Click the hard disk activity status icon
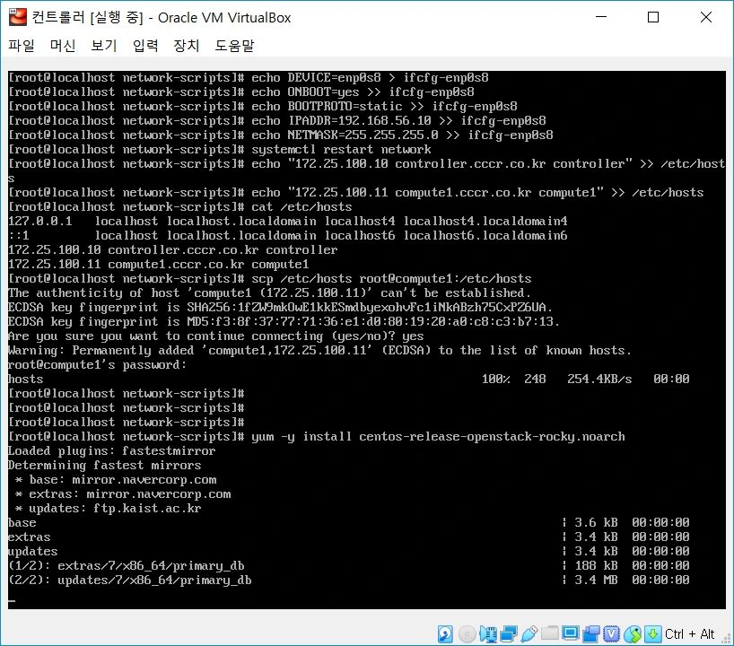The height and width of the screenshot is (646, 734). [x=445, y=634]
